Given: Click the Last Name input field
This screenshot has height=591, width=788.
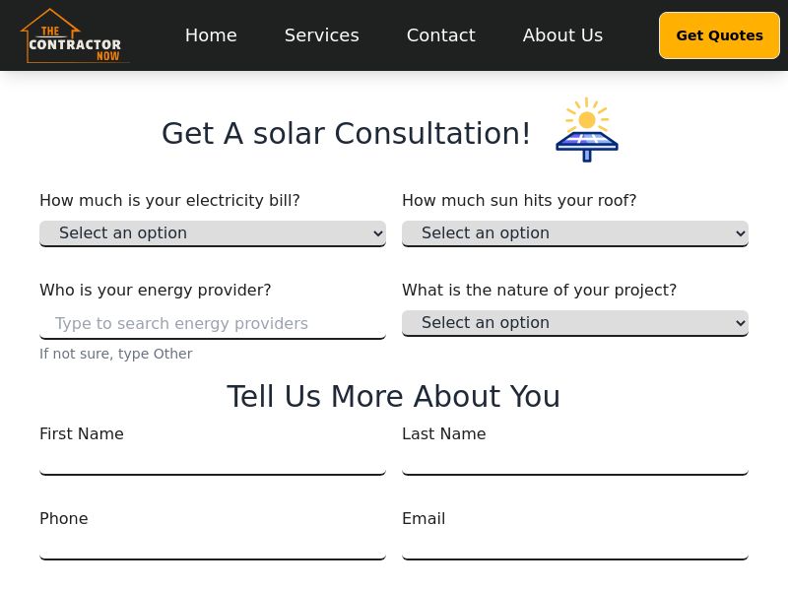Looking at the screenshot, I should (575, 459).
